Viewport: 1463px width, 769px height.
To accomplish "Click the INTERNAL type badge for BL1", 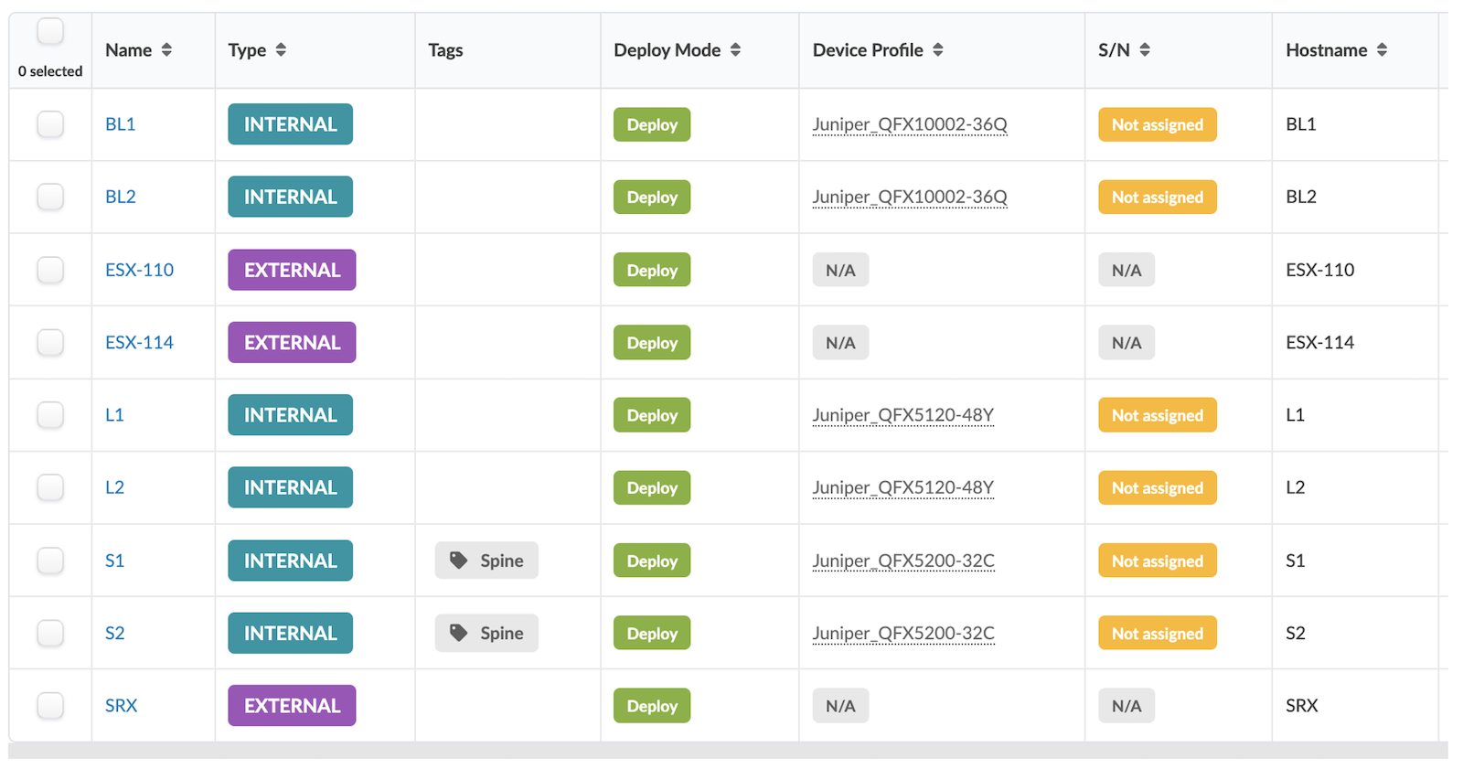I will point(290,124).
